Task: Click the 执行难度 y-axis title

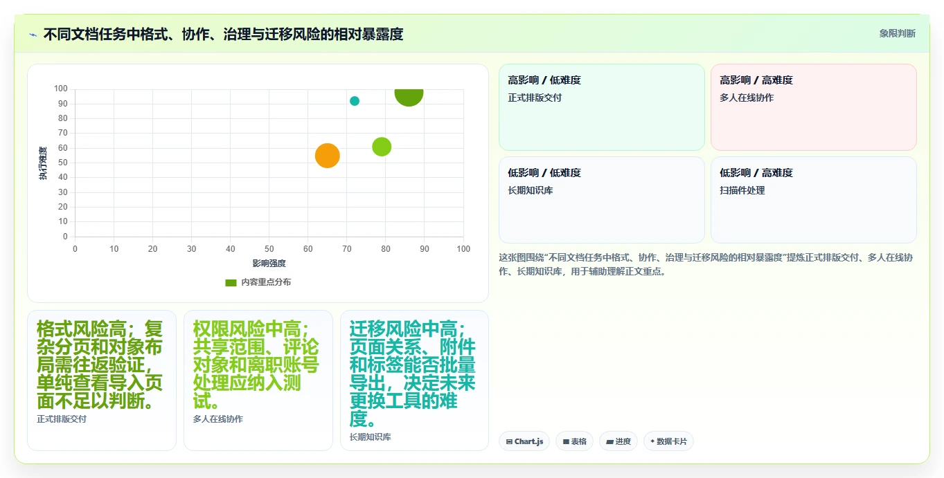Action: coord(43,163)
